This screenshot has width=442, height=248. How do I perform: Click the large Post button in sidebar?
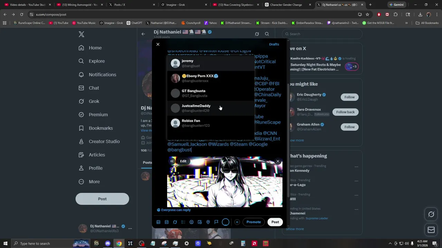tap(102, 199)
